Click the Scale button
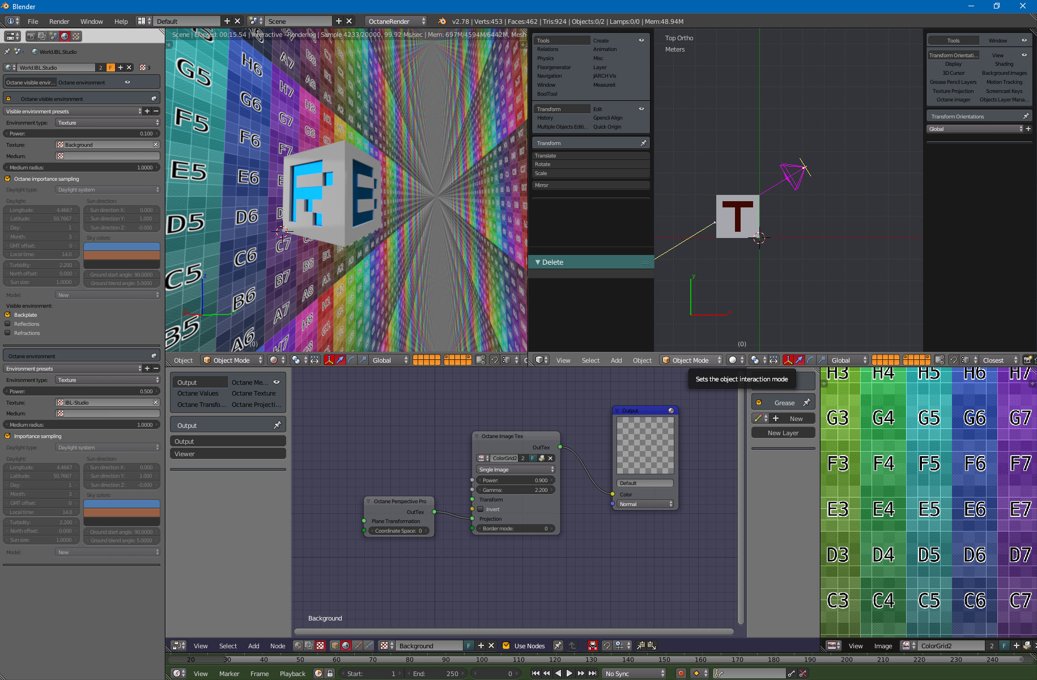The height and width of the screenshot is (680, 1037). click(x=590, y=173)
